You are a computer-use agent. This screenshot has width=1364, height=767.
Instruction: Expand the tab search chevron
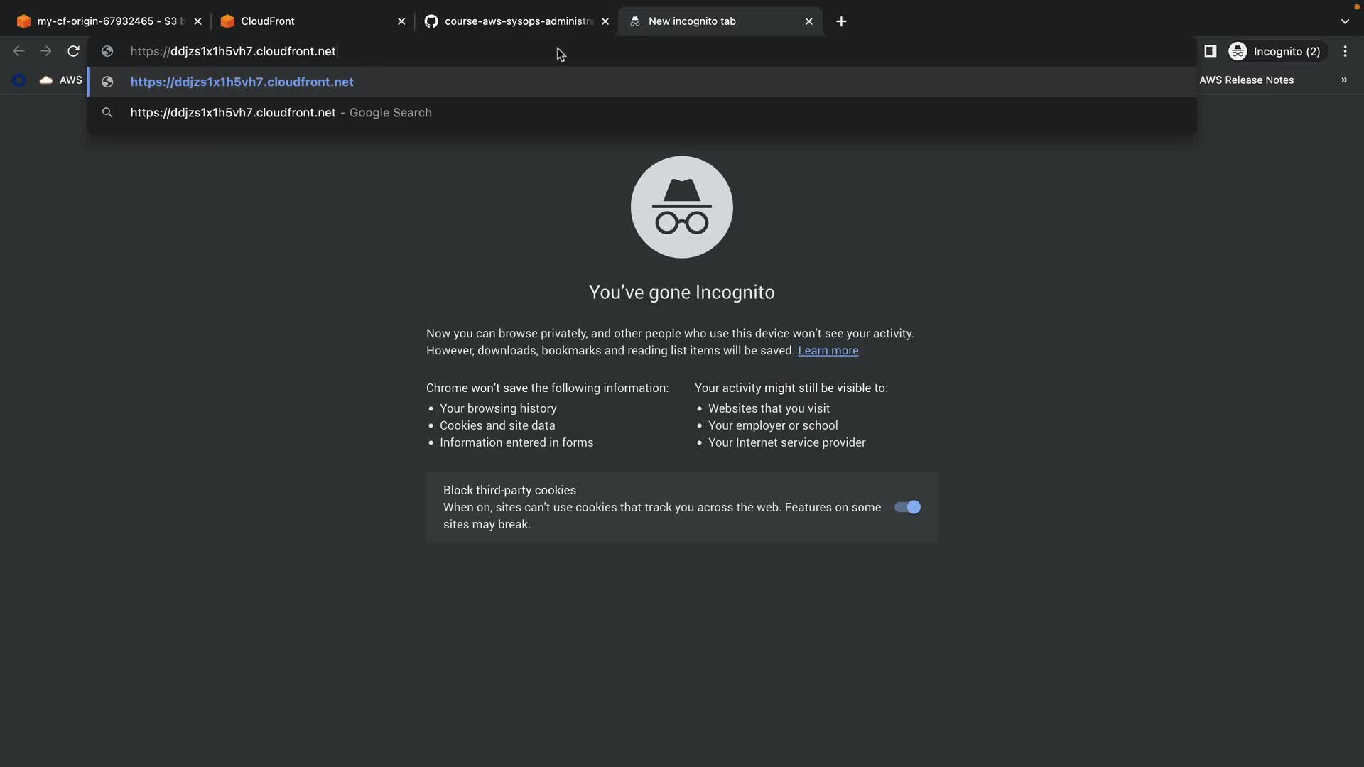(1345, 21)
